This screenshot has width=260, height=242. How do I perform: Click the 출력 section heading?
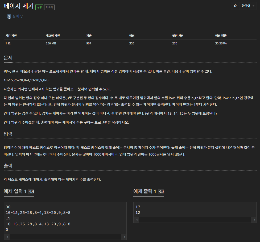[x=8, y=166]
